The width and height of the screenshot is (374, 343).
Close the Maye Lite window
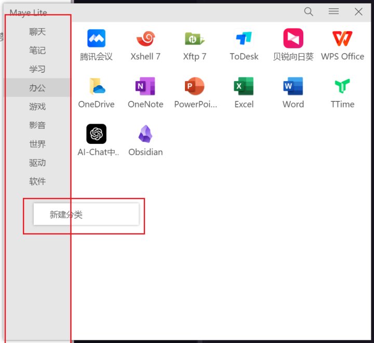tap(358, 11)
